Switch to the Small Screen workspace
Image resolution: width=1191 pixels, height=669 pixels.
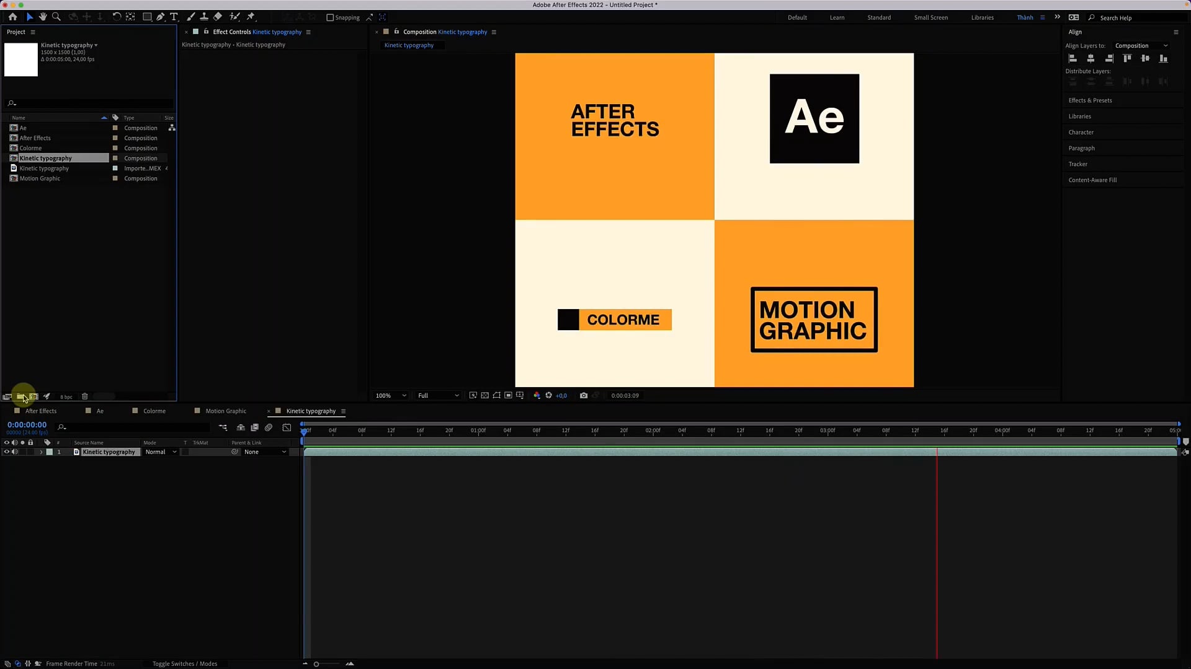930,17
